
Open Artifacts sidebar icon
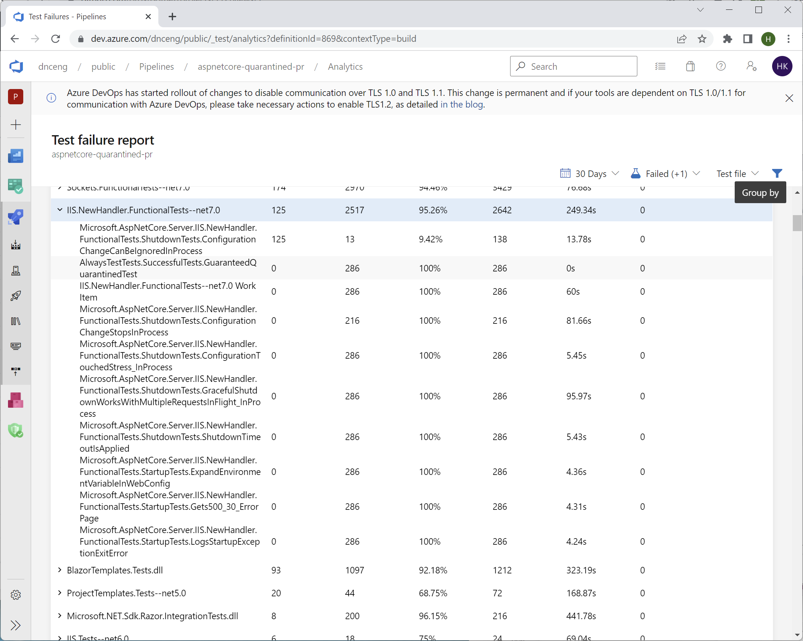[x=15, y=400]
